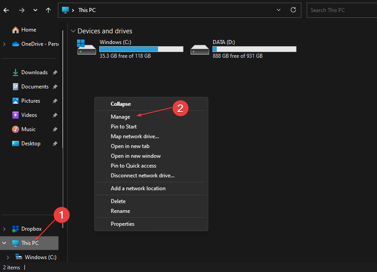Collapse the Devices and drives group
Image resolution: width=377 pixels, height=272 pixels.
[73, 31]
